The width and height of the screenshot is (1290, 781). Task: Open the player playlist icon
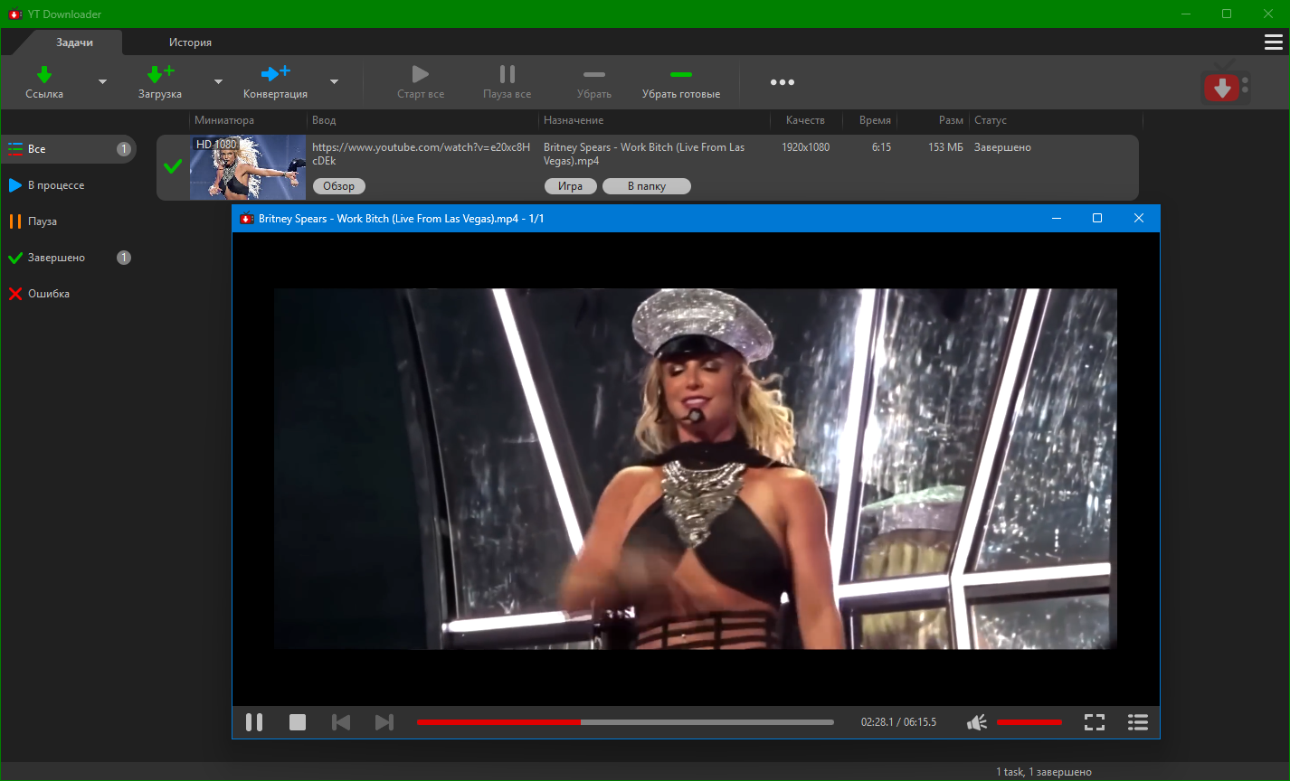coord(1137,722)
